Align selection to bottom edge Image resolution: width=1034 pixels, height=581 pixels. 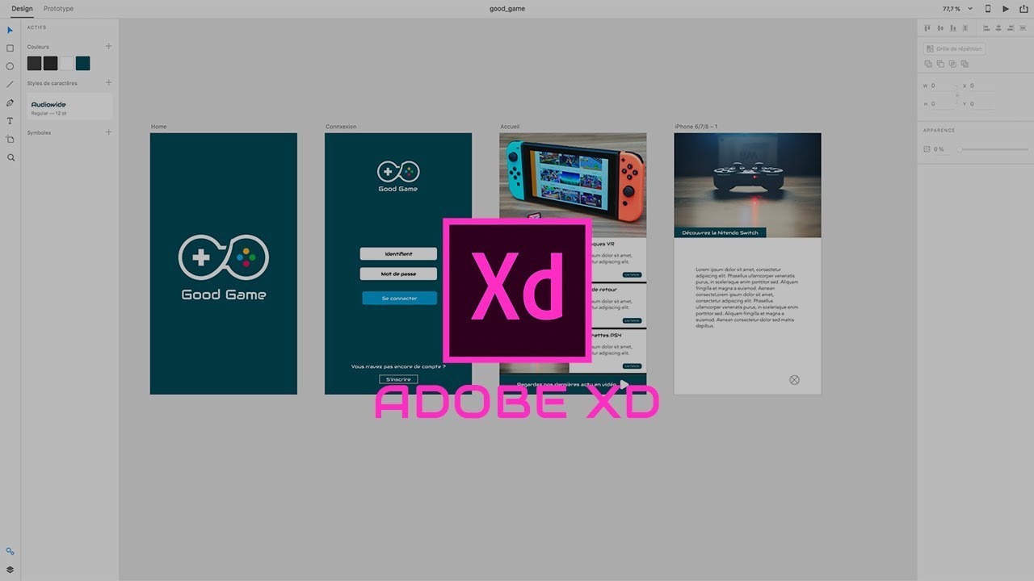pos(953,28)
